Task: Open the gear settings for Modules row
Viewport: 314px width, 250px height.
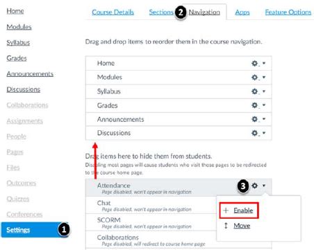Action: pyautogui.click(x=255, y=78)
